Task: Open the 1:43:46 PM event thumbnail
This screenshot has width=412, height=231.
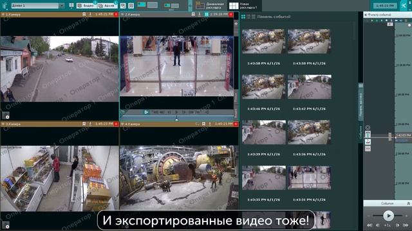Action: (x=263, y=87)
